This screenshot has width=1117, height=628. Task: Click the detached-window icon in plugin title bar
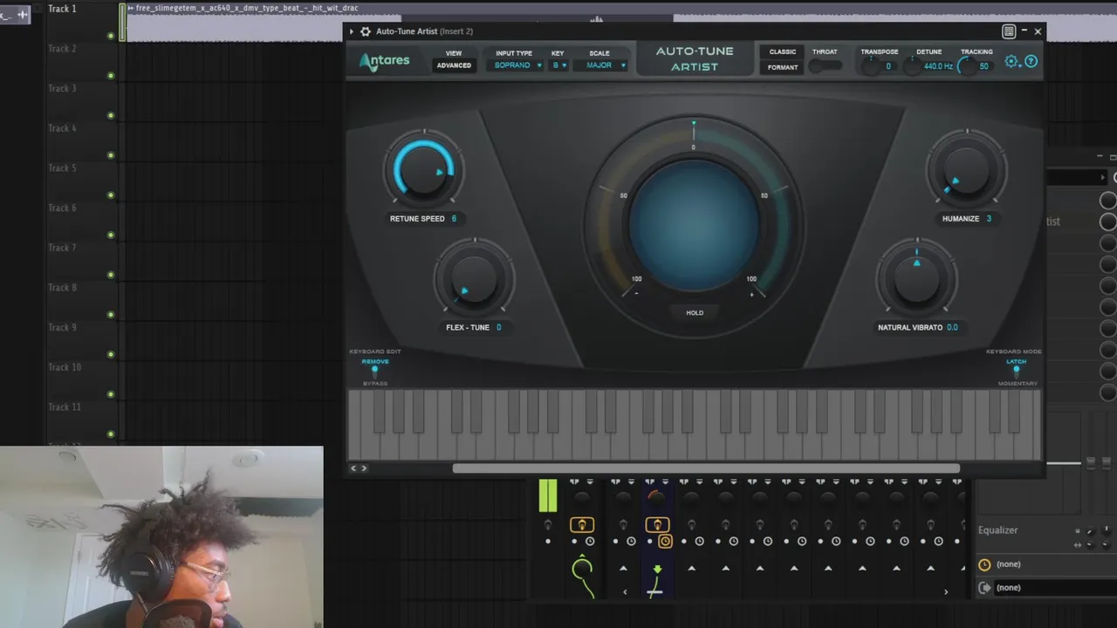click(1009, 31)
